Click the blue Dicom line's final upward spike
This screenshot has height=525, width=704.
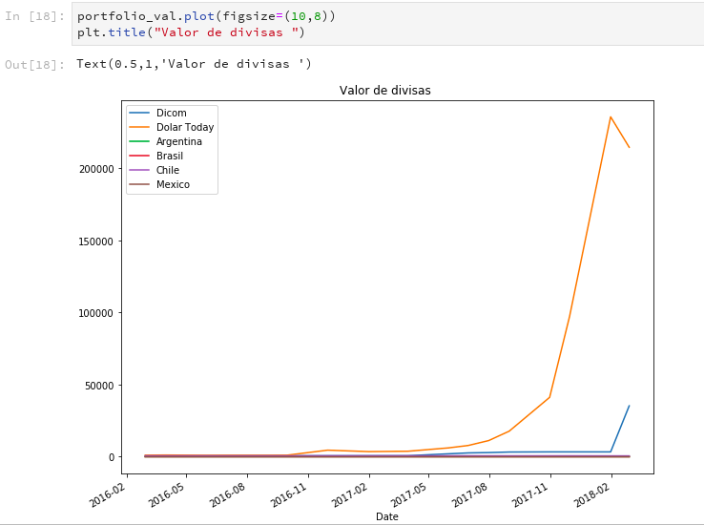click(x=620, y=429)
